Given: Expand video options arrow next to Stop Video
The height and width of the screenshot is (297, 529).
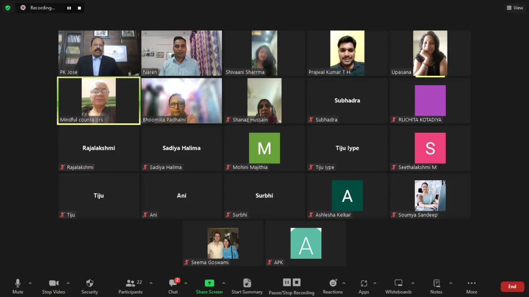Looking at the screenshot, I should point(68,283).
